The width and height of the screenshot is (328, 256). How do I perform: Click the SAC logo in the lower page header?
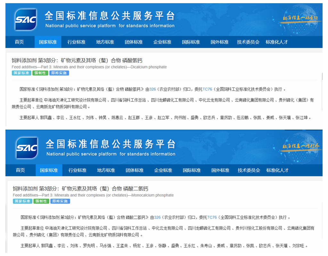coord(27,148)
